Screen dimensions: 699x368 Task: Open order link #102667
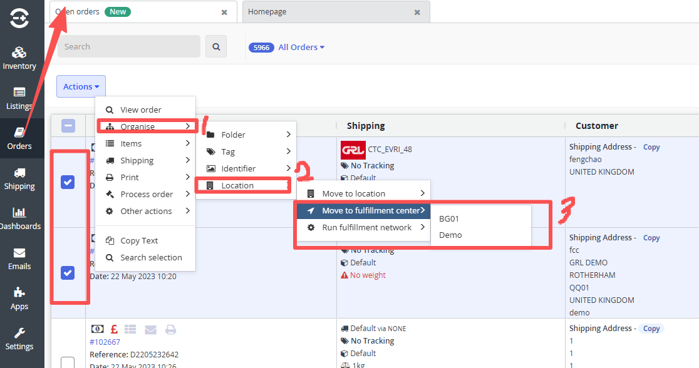pyautogui.click(x=105, y=342)
